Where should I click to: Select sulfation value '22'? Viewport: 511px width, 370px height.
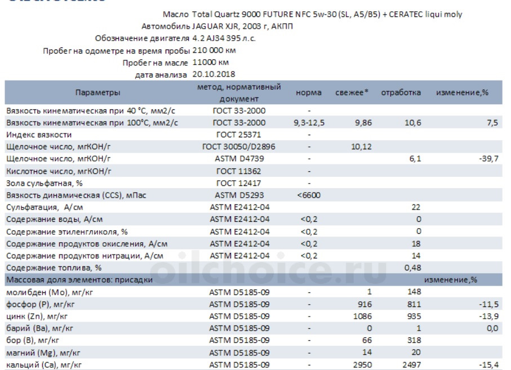click(416, 207)
